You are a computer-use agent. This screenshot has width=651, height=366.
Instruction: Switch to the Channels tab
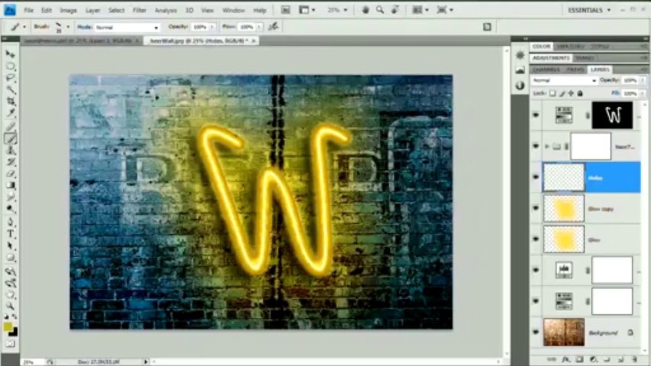point(547,70)
